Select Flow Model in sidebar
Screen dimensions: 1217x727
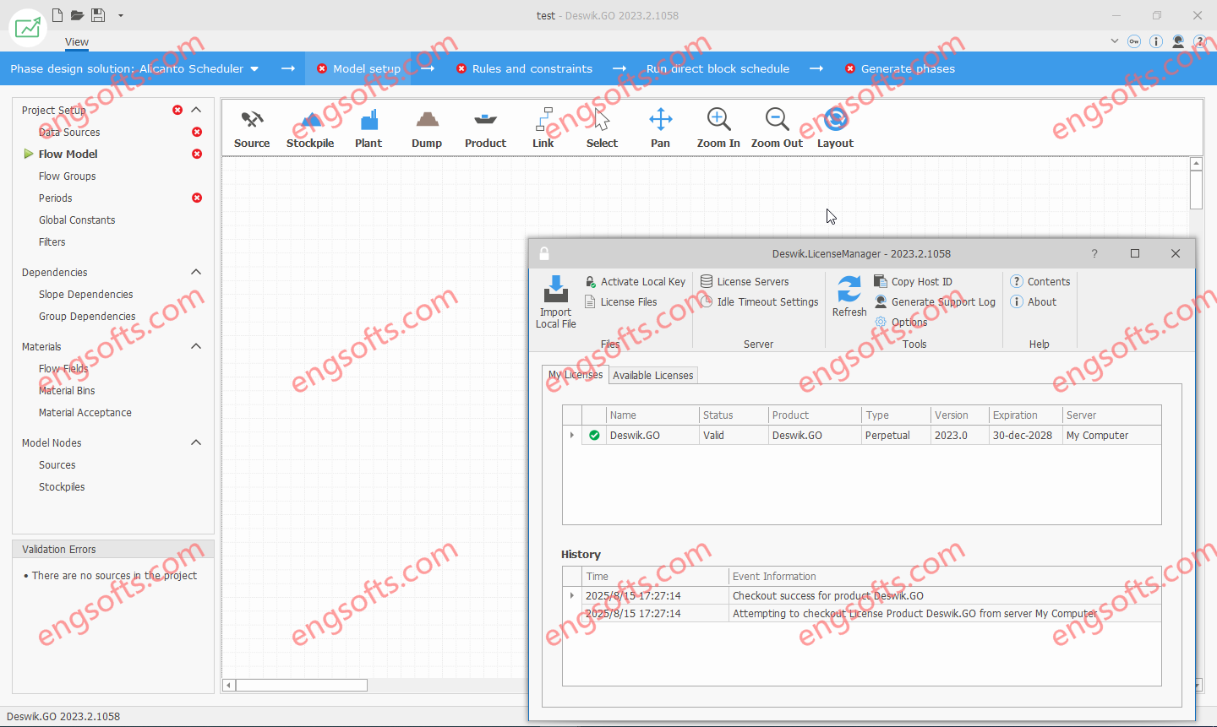pos(68,154)
